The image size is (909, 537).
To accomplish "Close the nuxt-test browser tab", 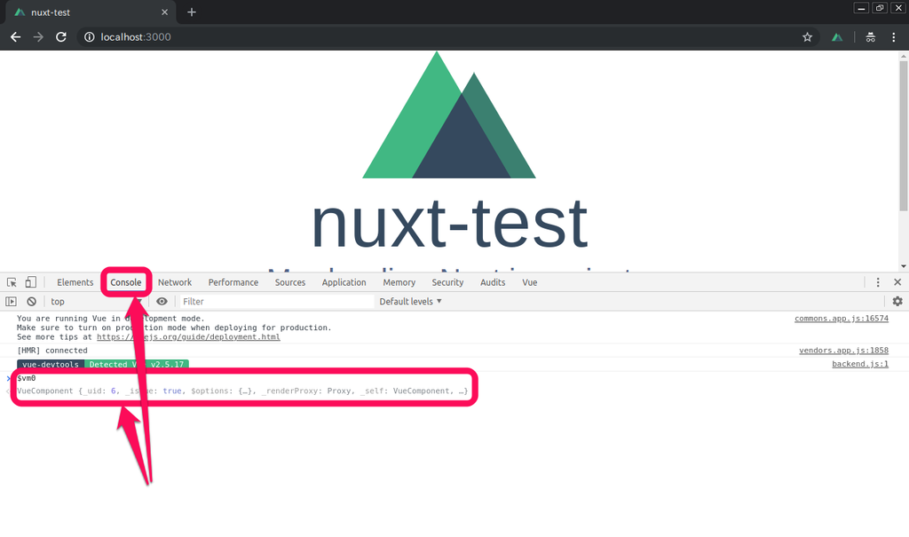I will tap(164, 12).
